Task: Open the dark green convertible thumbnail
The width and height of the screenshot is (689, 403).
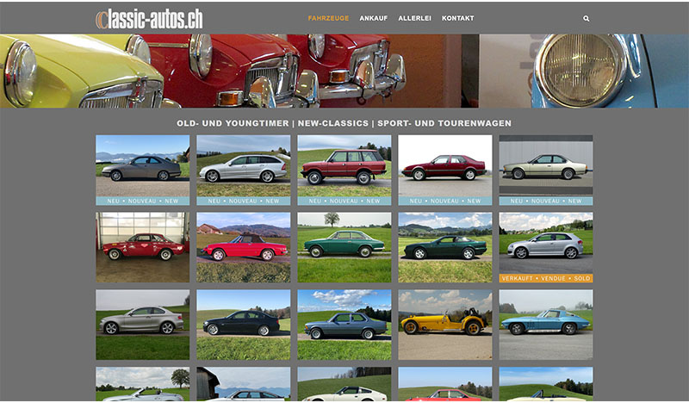Action: 445,247
